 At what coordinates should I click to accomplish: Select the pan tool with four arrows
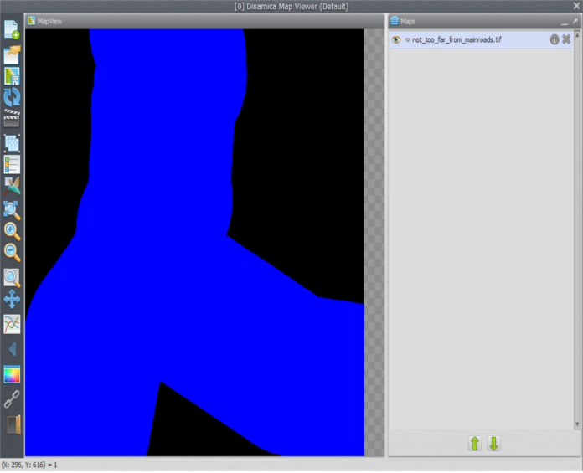point(12,300)
